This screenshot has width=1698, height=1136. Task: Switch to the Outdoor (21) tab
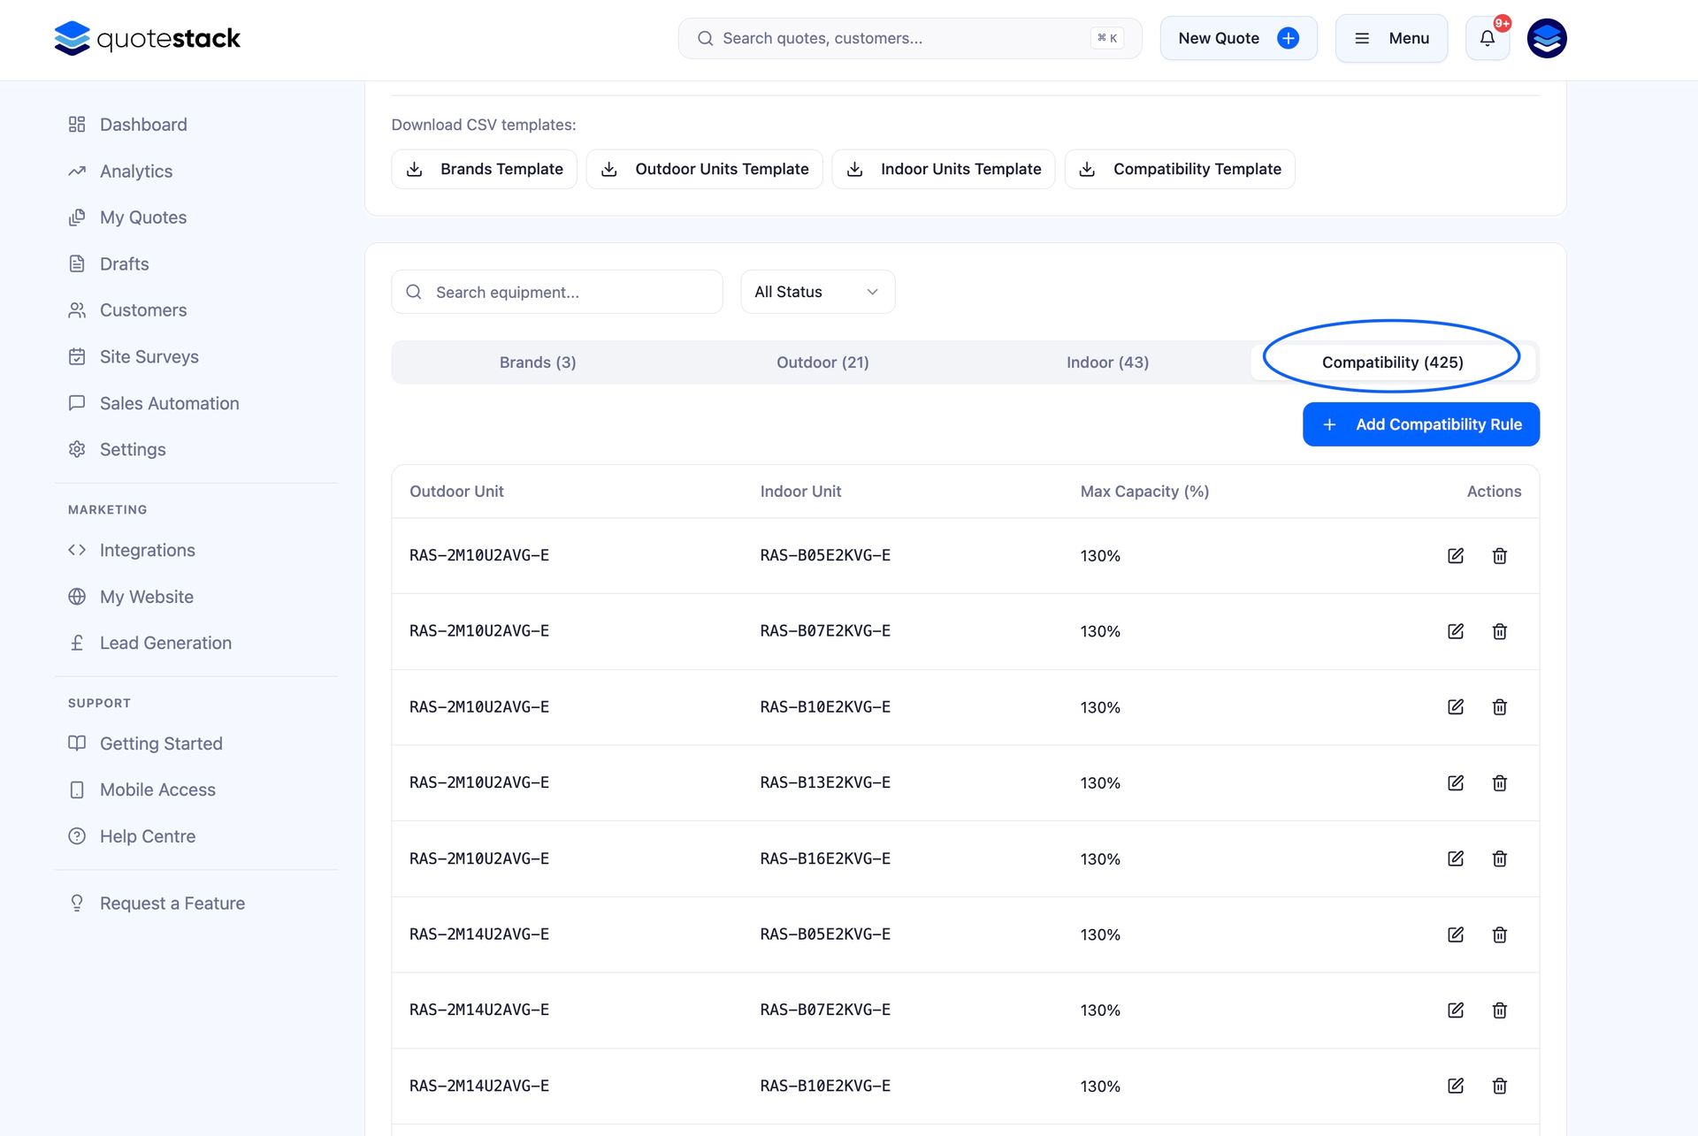[822, 362]
